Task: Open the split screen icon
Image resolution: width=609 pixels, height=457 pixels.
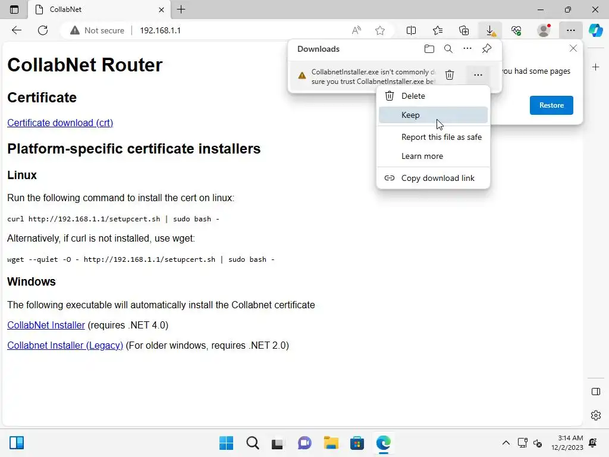Action: click(x=411, y=30)
